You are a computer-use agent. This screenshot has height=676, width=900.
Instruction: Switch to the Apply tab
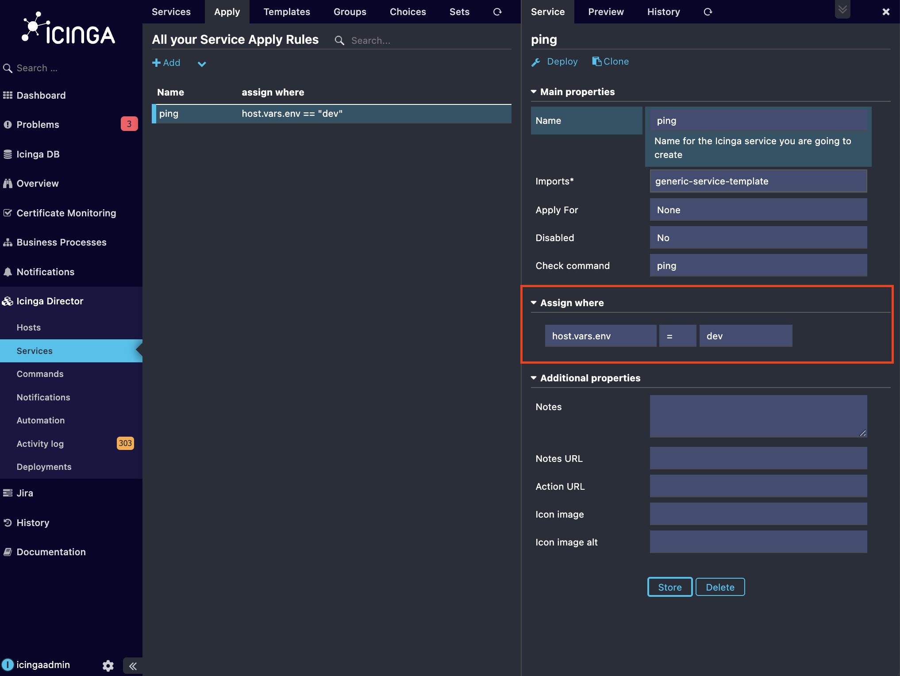coord(227,12)
